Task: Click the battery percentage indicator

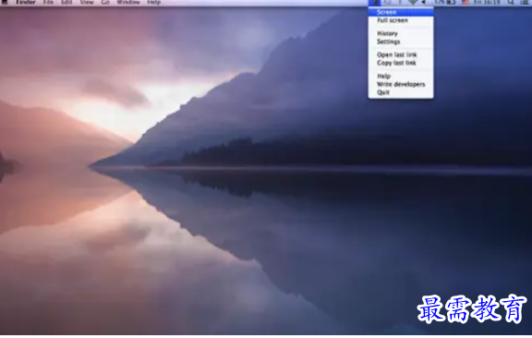Action: (445, 3)
